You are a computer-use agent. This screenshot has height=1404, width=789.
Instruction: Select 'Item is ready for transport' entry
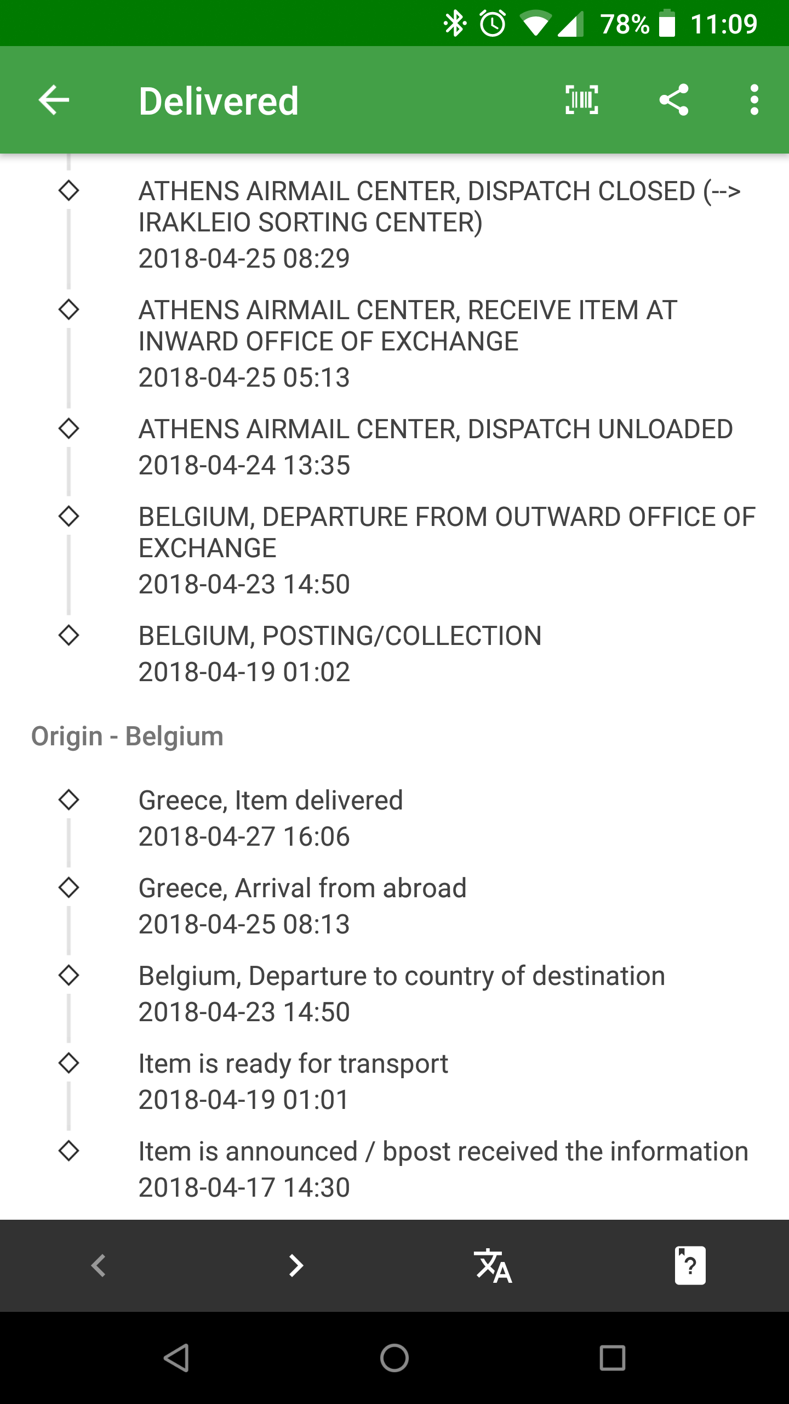click(293, 1080)
